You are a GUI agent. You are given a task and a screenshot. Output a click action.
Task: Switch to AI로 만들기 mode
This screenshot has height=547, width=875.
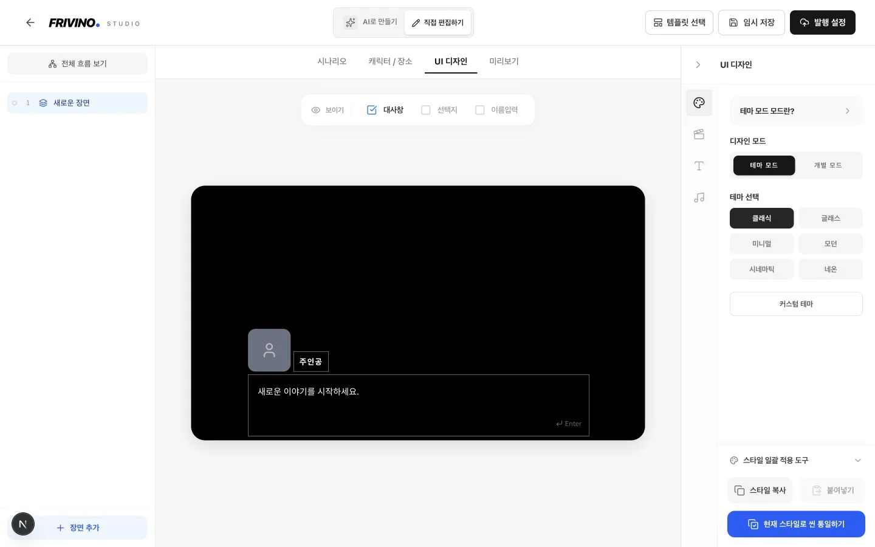coord(370,22)
